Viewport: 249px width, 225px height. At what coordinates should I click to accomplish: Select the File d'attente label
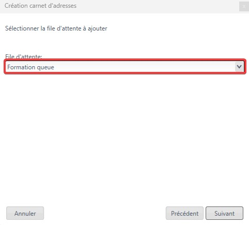[24, 56]
